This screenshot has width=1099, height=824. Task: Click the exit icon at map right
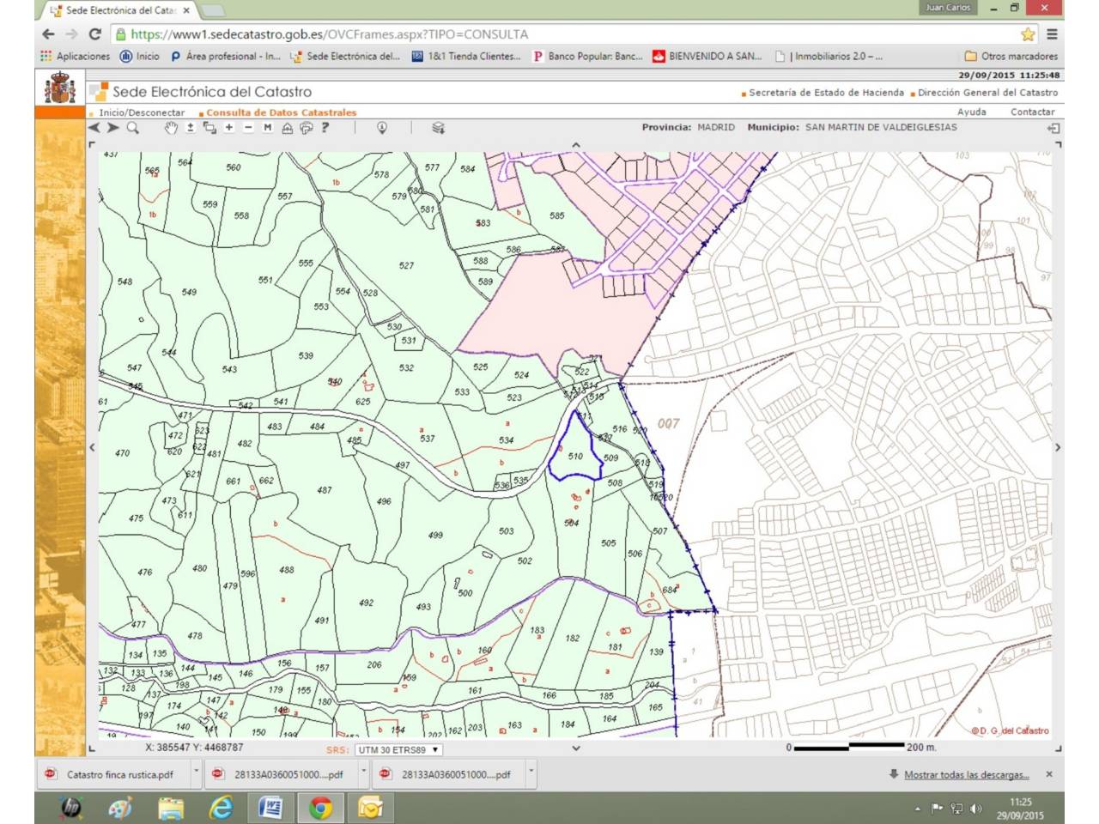tap(1054, 128)
